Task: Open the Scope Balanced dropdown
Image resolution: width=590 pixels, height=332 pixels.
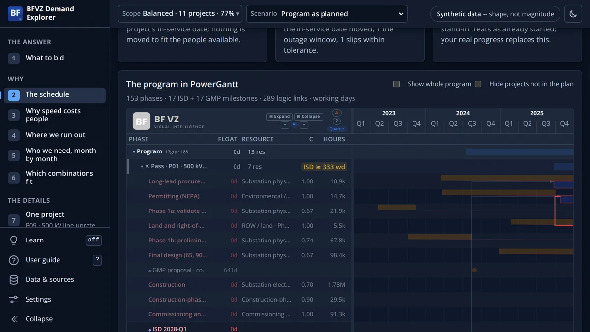Action: click(x=180, y=14)
